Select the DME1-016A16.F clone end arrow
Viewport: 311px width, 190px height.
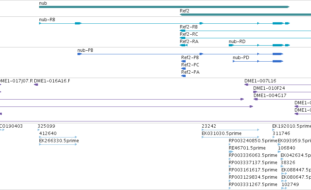point(36,85)
